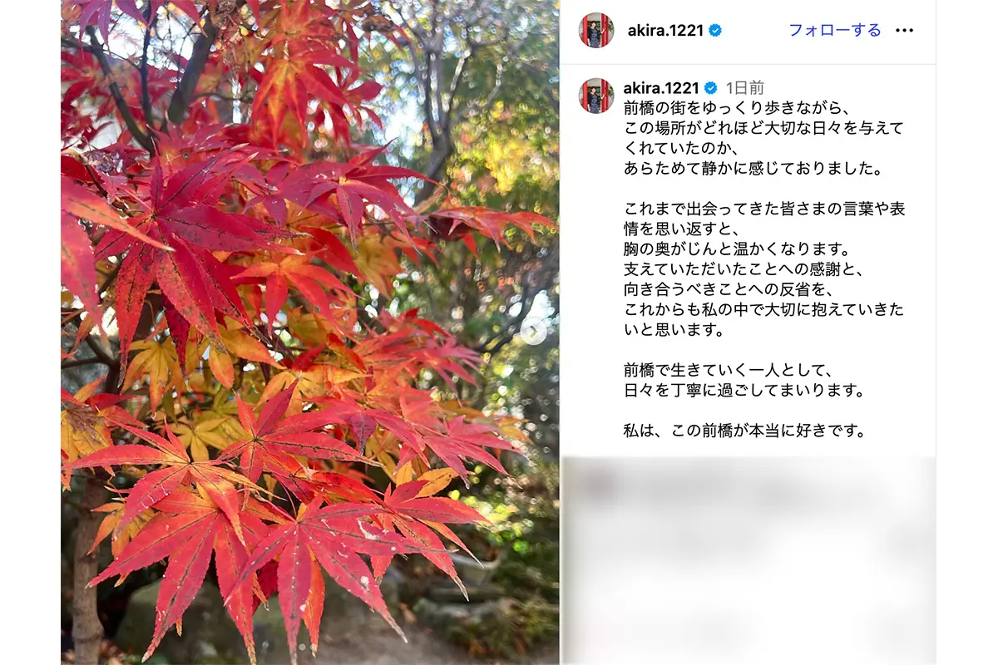Click the caption line 前橋の街をゆっくり歩きながら
Screen dimensions: 998x665
[724, 108]
